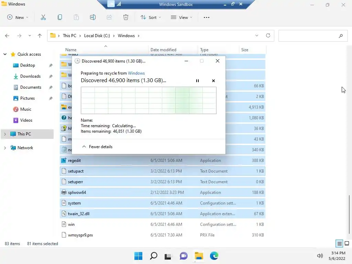The height and width of the screenshot is (264, 352).
Task: Refresh the Windows folder view
Action: click(268, 35)
